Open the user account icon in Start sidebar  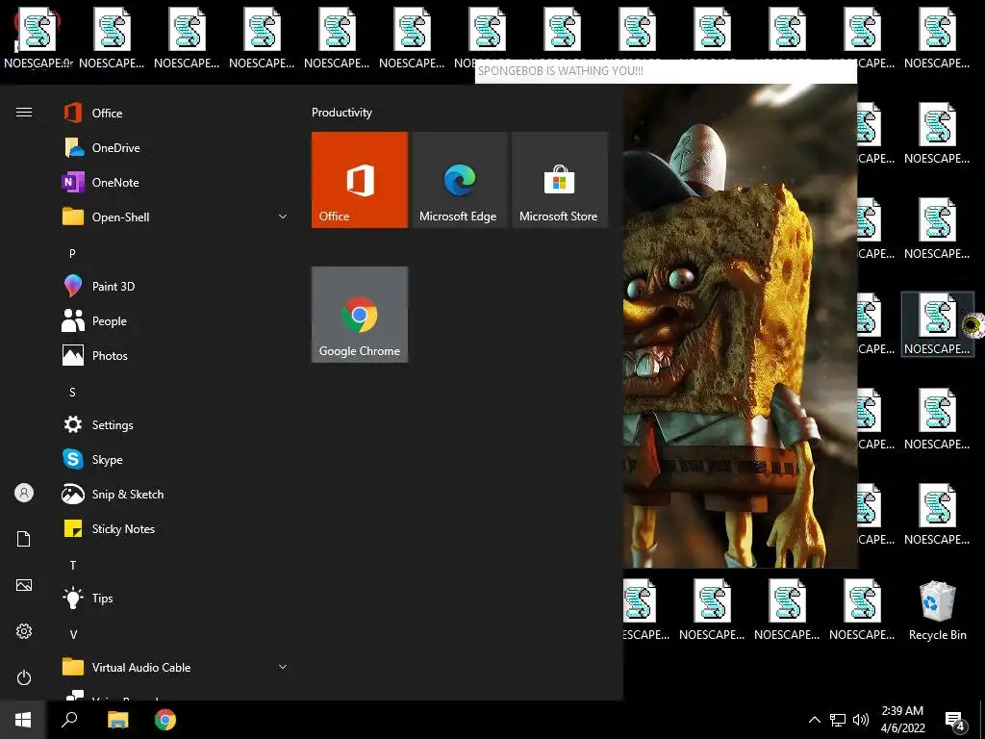tap(24, 493)
